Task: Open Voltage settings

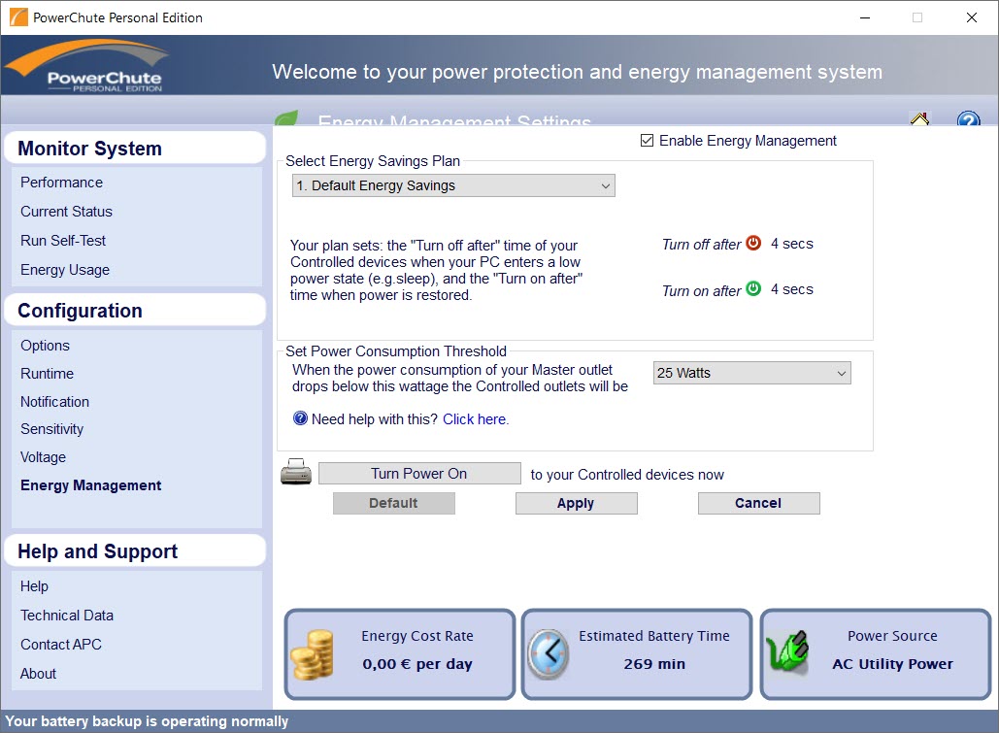Action: pyautogui.click(x=44, y=457)
